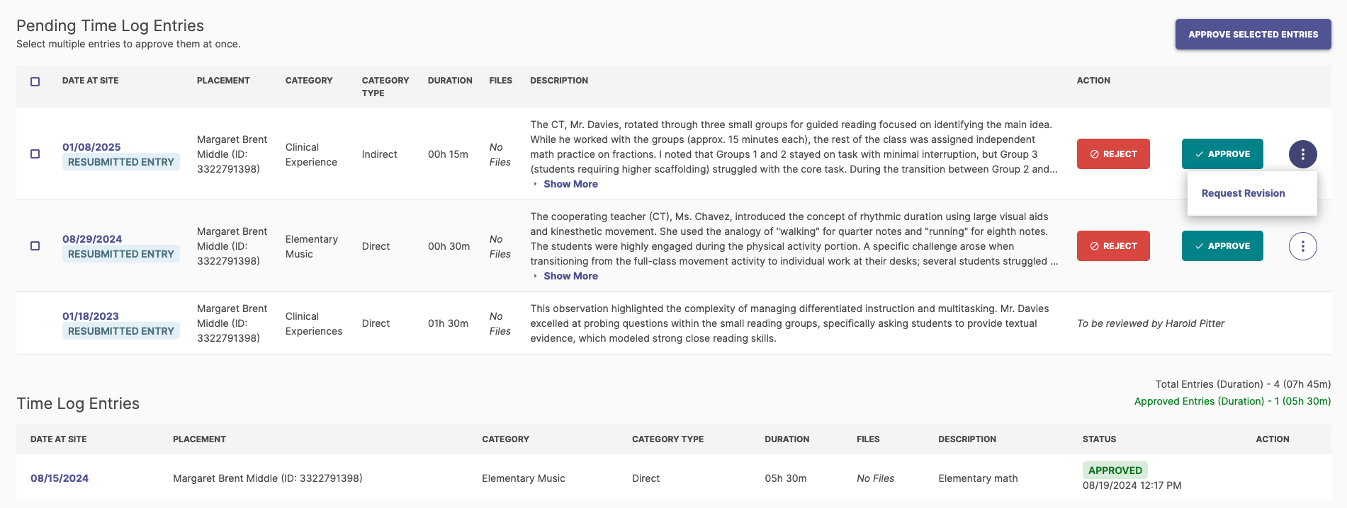
Task: Open the 08/15/2024 approved entry link
Action: 60,478
